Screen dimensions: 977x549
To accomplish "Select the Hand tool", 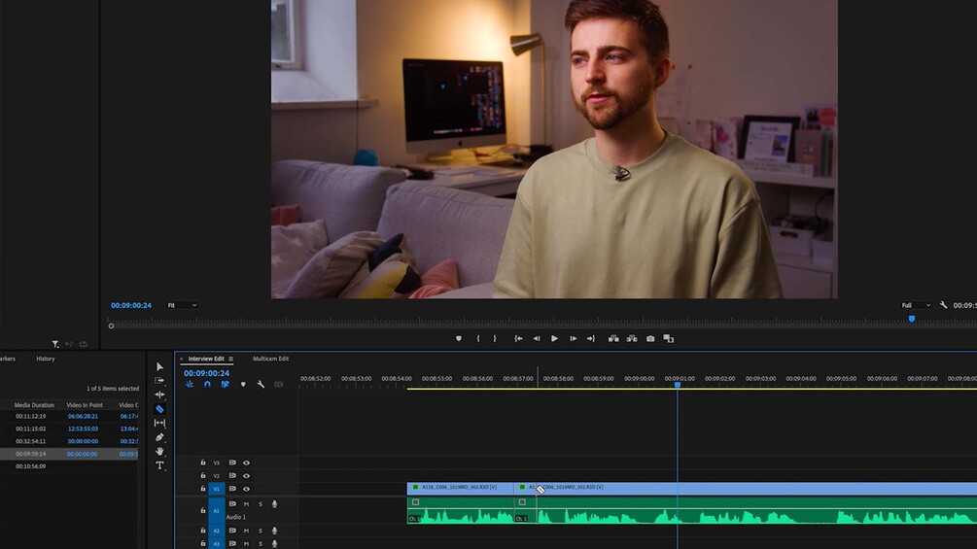I will [x=159, y=451].
